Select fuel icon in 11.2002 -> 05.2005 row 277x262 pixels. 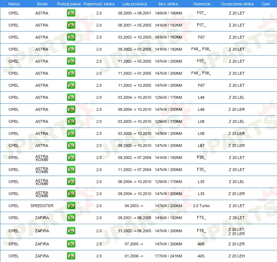coord(71,61)
